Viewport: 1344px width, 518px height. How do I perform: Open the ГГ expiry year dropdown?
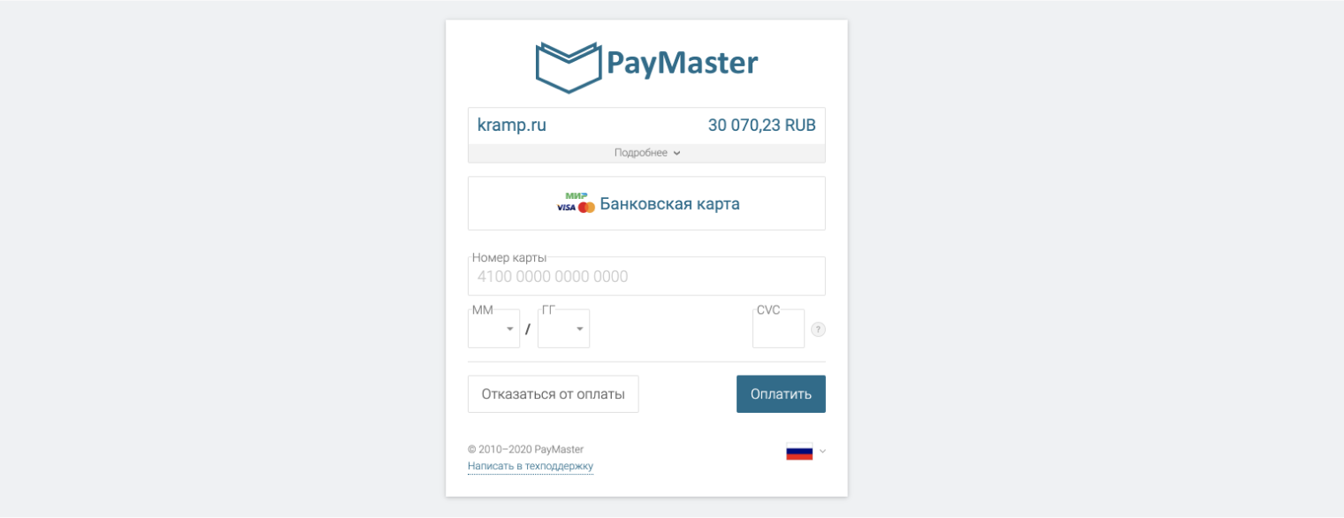563,329
